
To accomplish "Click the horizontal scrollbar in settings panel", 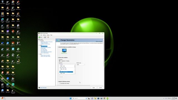I will tap(73, 85).
